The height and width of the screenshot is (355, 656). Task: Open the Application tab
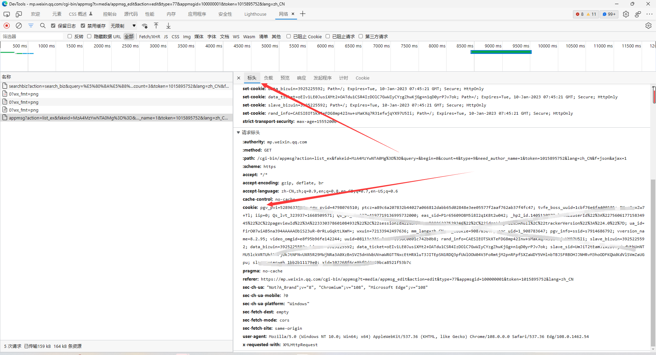point(197,14)
